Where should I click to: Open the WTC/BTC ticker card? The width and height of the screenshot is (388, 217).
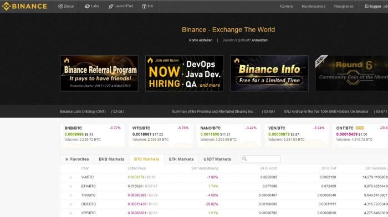[x=160, y=136]
